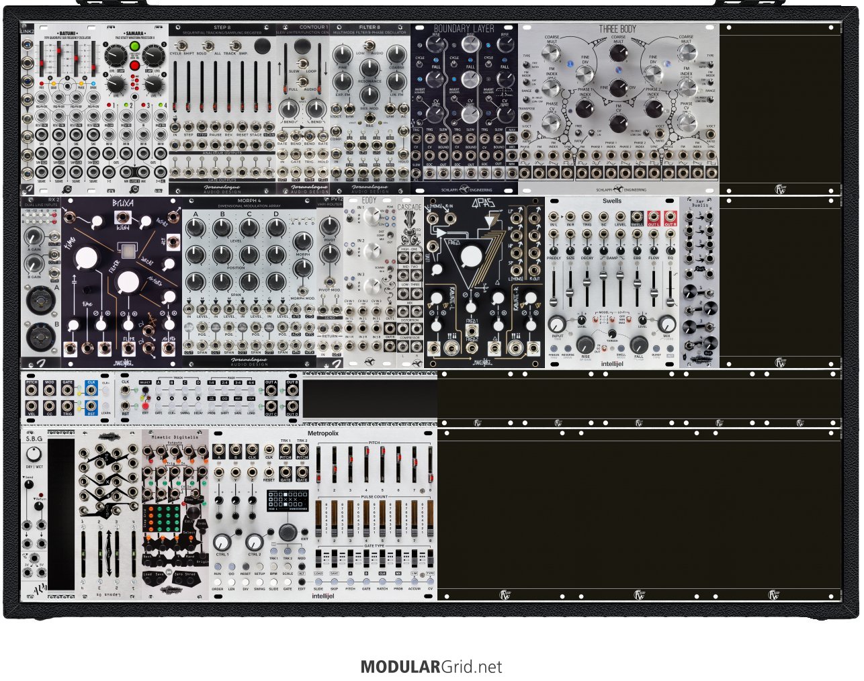864x681 pixels.
Task: Adjust the Swells MIX knob
Action: tap(666, 323)
